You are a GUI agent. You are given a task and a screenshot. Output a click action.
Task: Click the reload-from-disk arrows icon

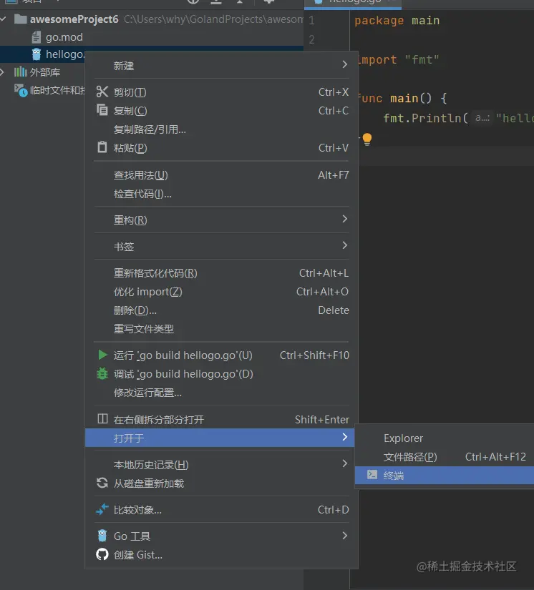102,483
